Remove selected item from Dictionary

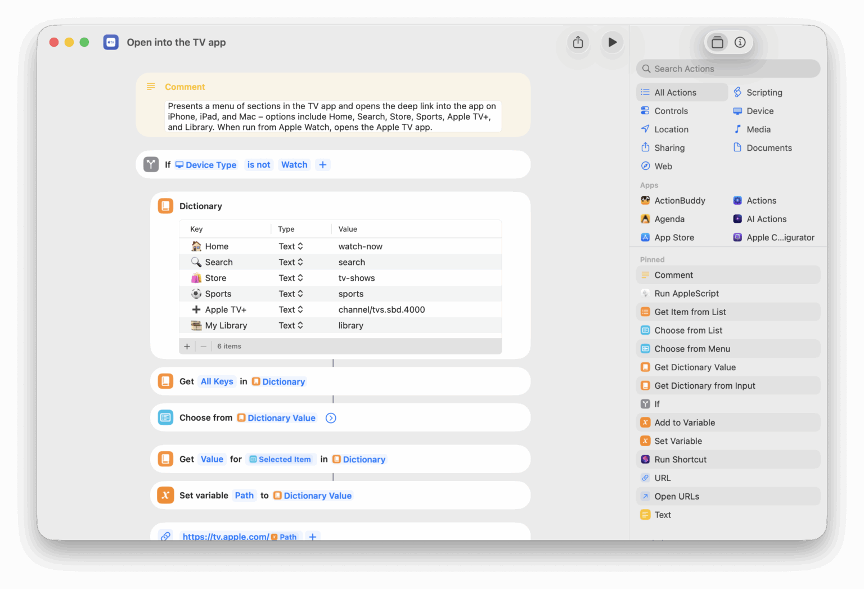[x=204, y=347]
